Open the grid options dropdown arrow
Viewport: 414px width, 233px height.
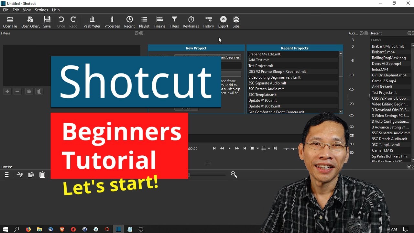pos(269,149)
